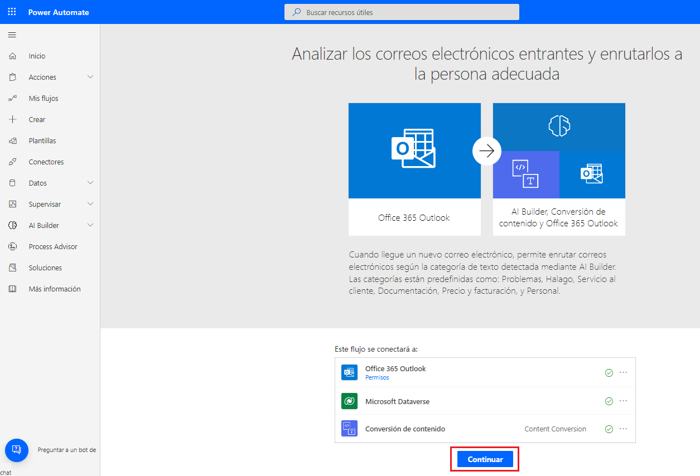Click the Conversión de contenido row text

[x=405, y=429]
